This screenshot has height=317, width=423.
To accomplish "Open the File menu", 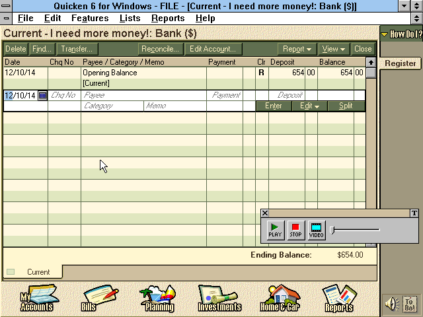I will [25, 18].
